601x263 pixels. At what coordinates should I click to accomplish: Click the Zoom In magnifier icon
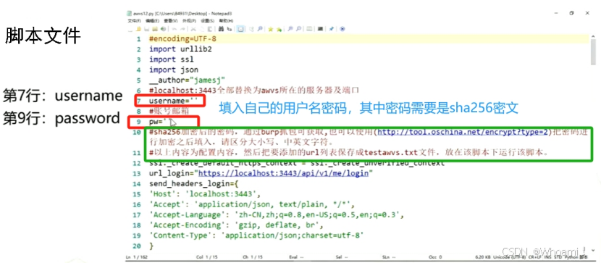(290, 29)
